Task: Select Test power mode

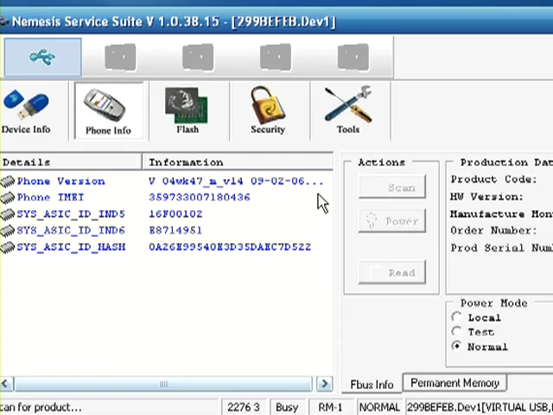Action: [x=456, y=331]
